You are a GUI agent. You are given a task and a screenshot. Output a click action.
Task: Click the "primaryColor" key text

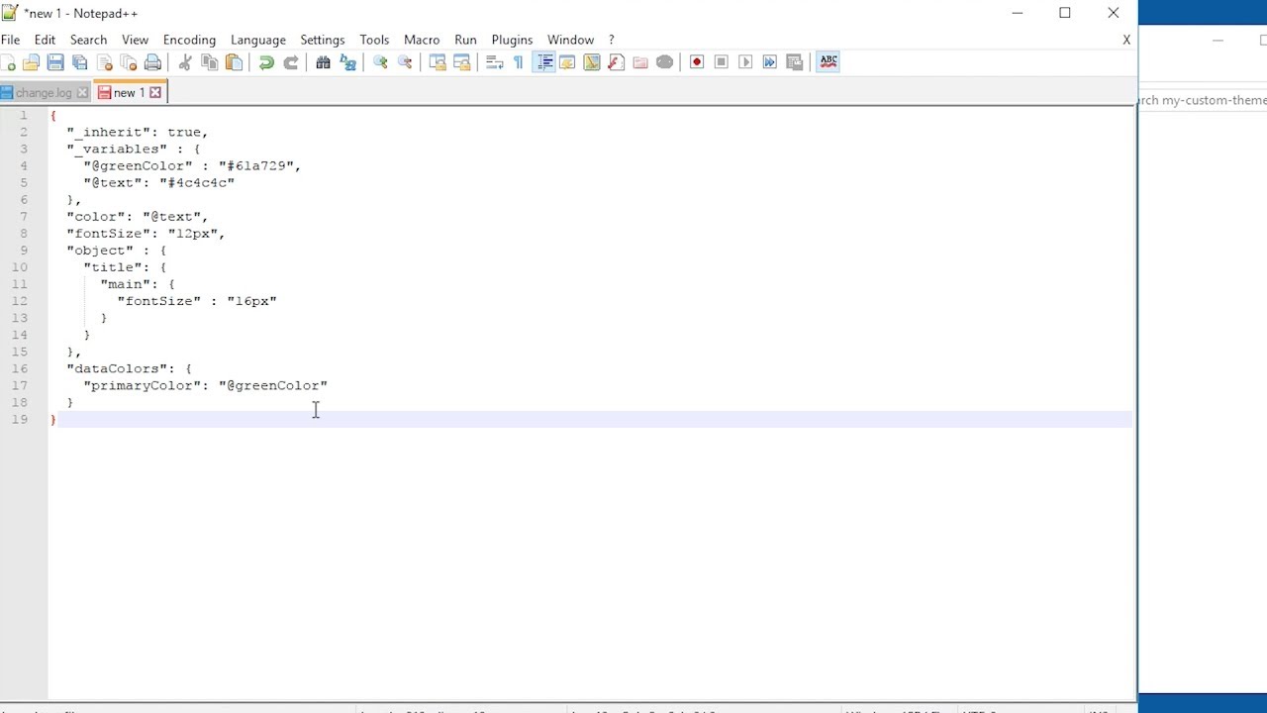click(143, 385)
